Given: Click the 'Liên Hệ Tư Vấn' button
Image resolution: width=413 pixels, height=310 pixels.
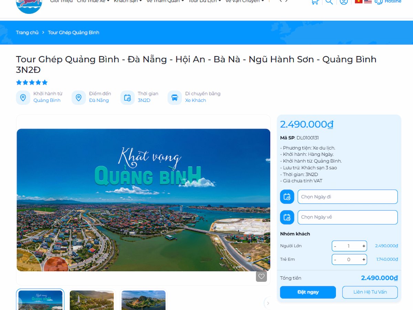Looking at the screenshot, I should click(370, 292).
